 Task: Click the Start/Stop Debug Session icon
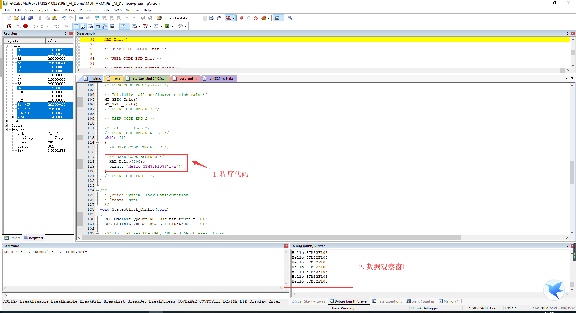229,18
